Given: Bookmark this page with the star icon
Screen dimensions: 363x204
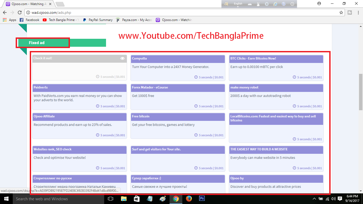Looking at the screenshot, I should 341,12.
